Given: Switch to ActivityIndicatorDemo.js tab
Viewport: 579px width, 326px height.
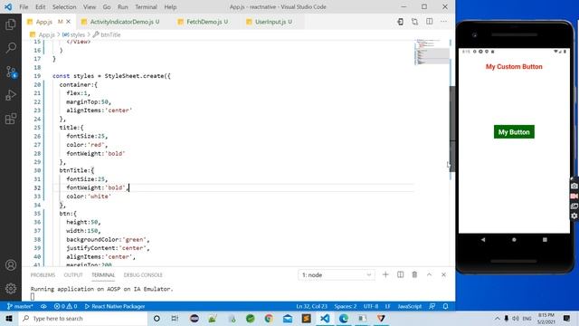Looking at the screenshot, I should click(x=123, y=22).
